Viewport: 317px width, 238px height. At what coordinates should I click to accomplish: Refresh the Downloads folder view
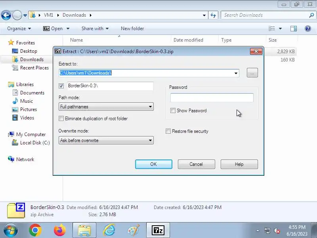click(x=213, y=15)
